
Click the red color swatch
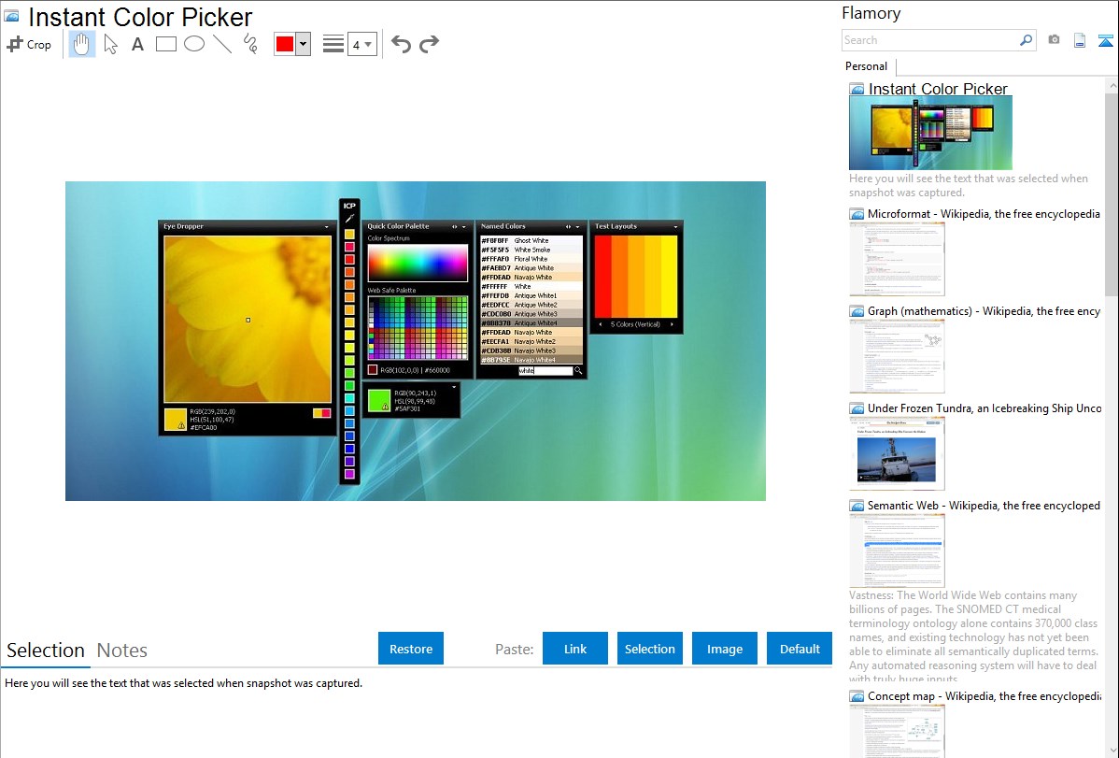[285, 44]
